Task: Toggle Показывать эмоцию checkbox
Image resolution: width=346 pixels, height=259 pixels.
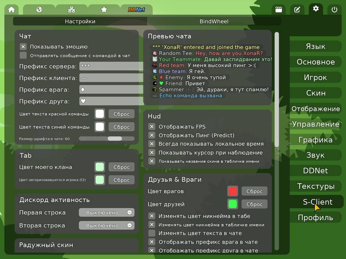Action: [23, 47]
